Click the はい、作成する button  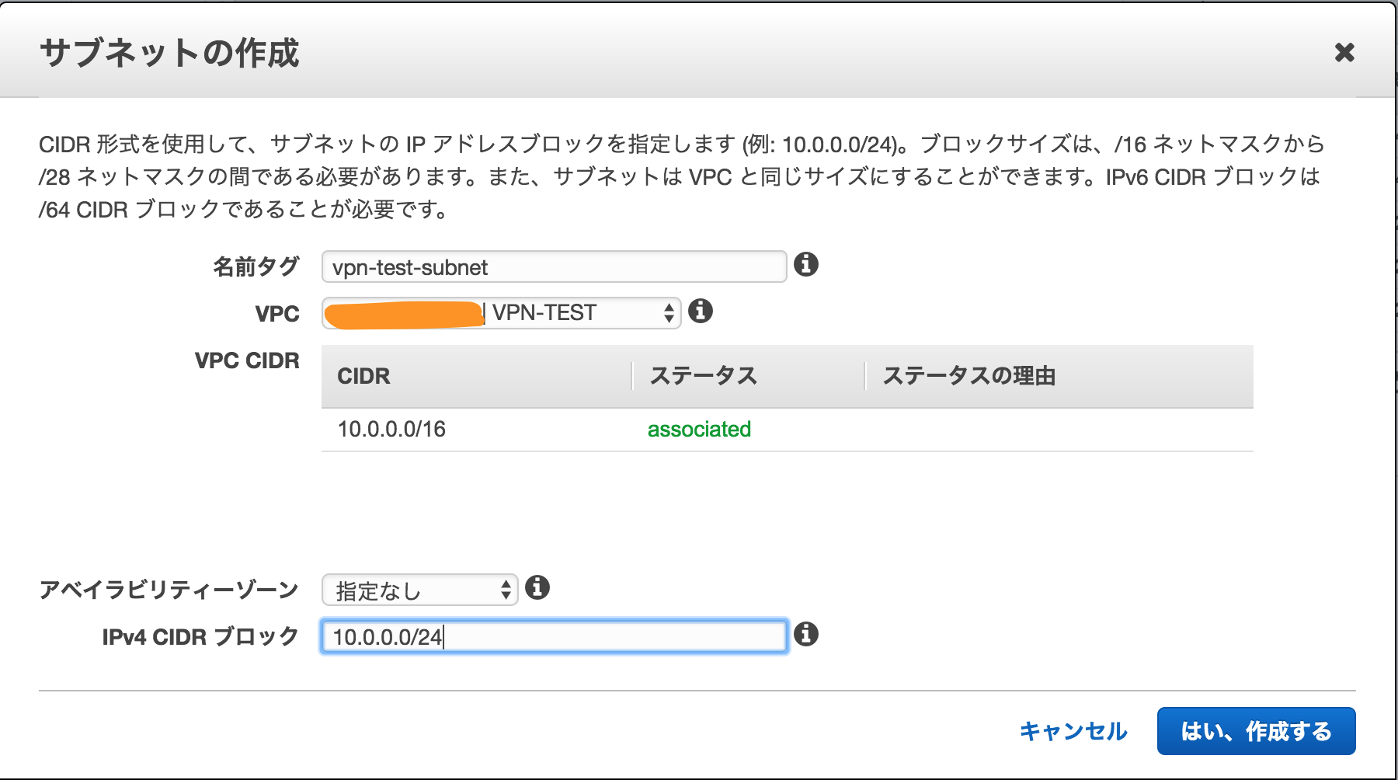(x=1257, y=731)
